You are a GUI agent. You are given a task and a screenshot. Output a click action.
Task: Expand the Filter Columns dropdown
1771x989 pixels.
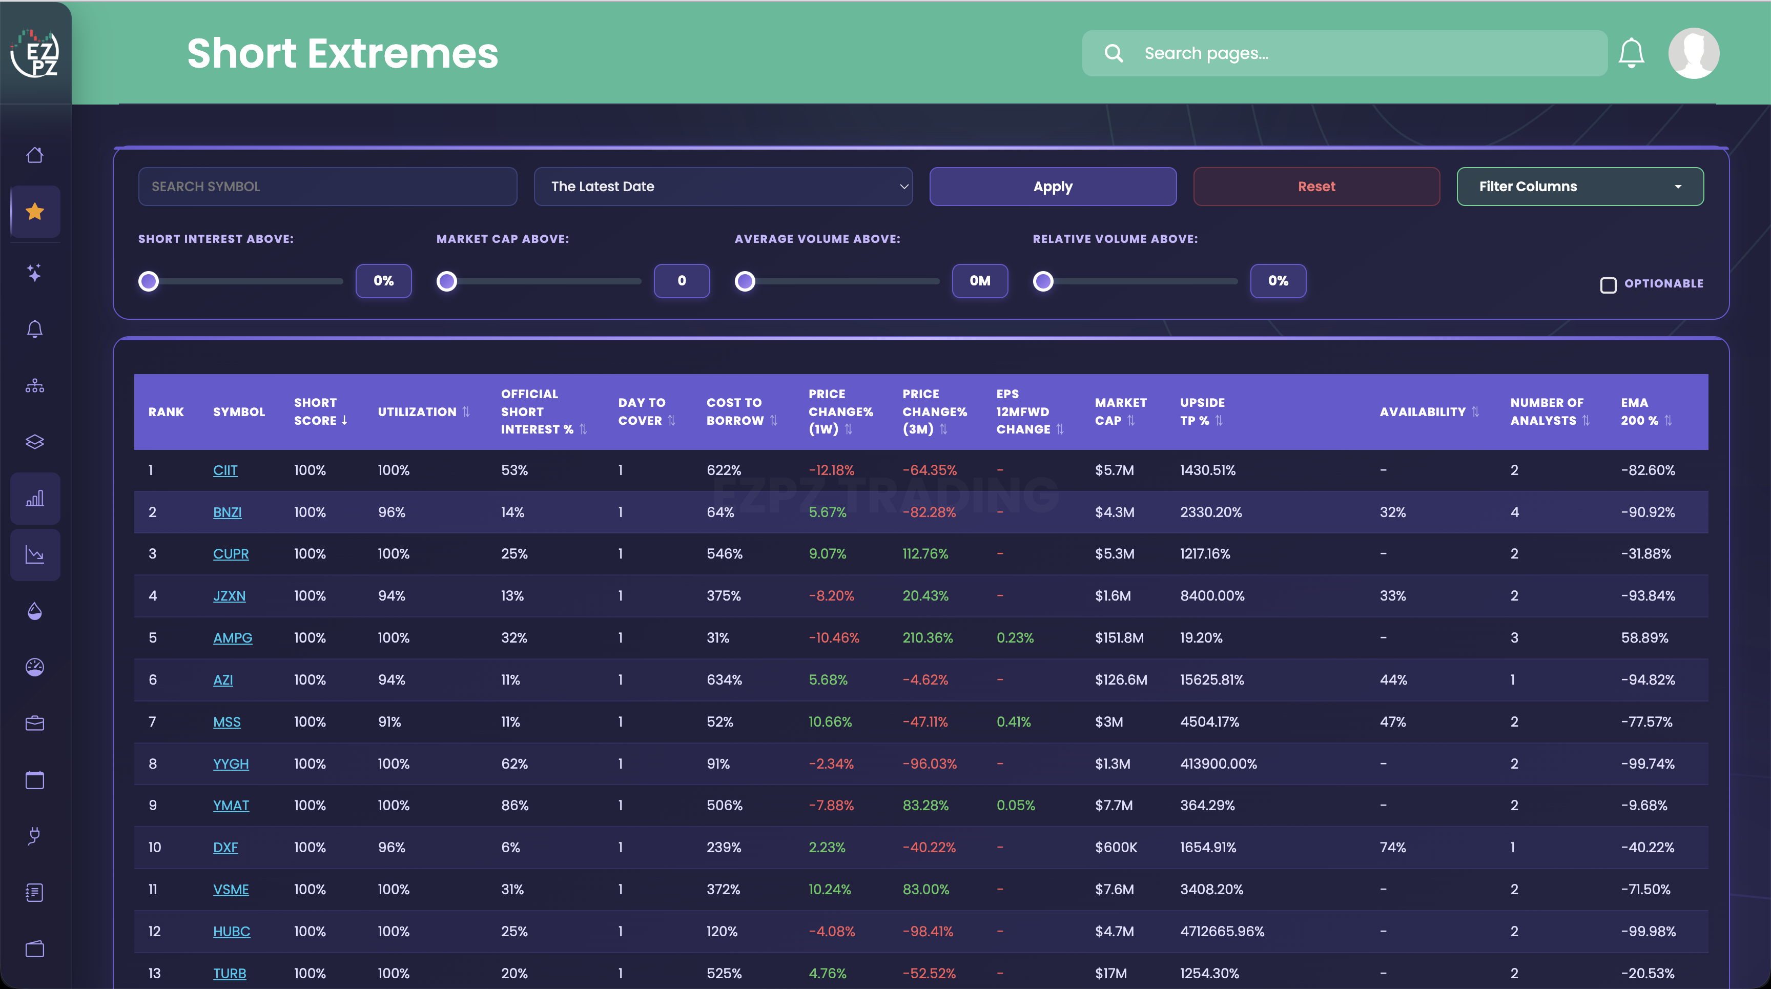pos(1580,186)
